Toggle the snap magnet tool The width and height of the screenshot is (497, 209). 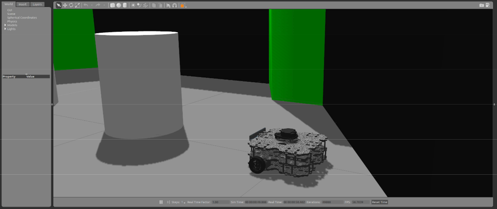pyautogui.click(x=174, y=5)
